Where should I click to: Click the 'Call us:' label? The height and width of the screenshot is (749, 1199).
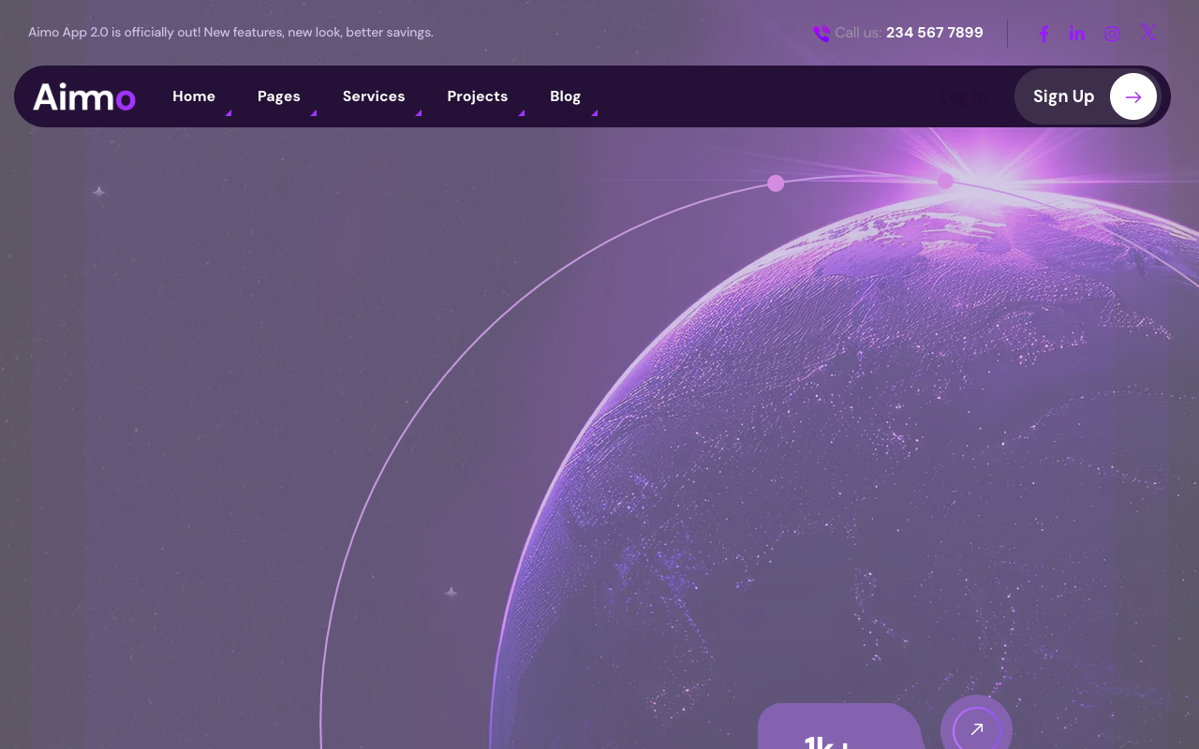(x=858, y=33)
